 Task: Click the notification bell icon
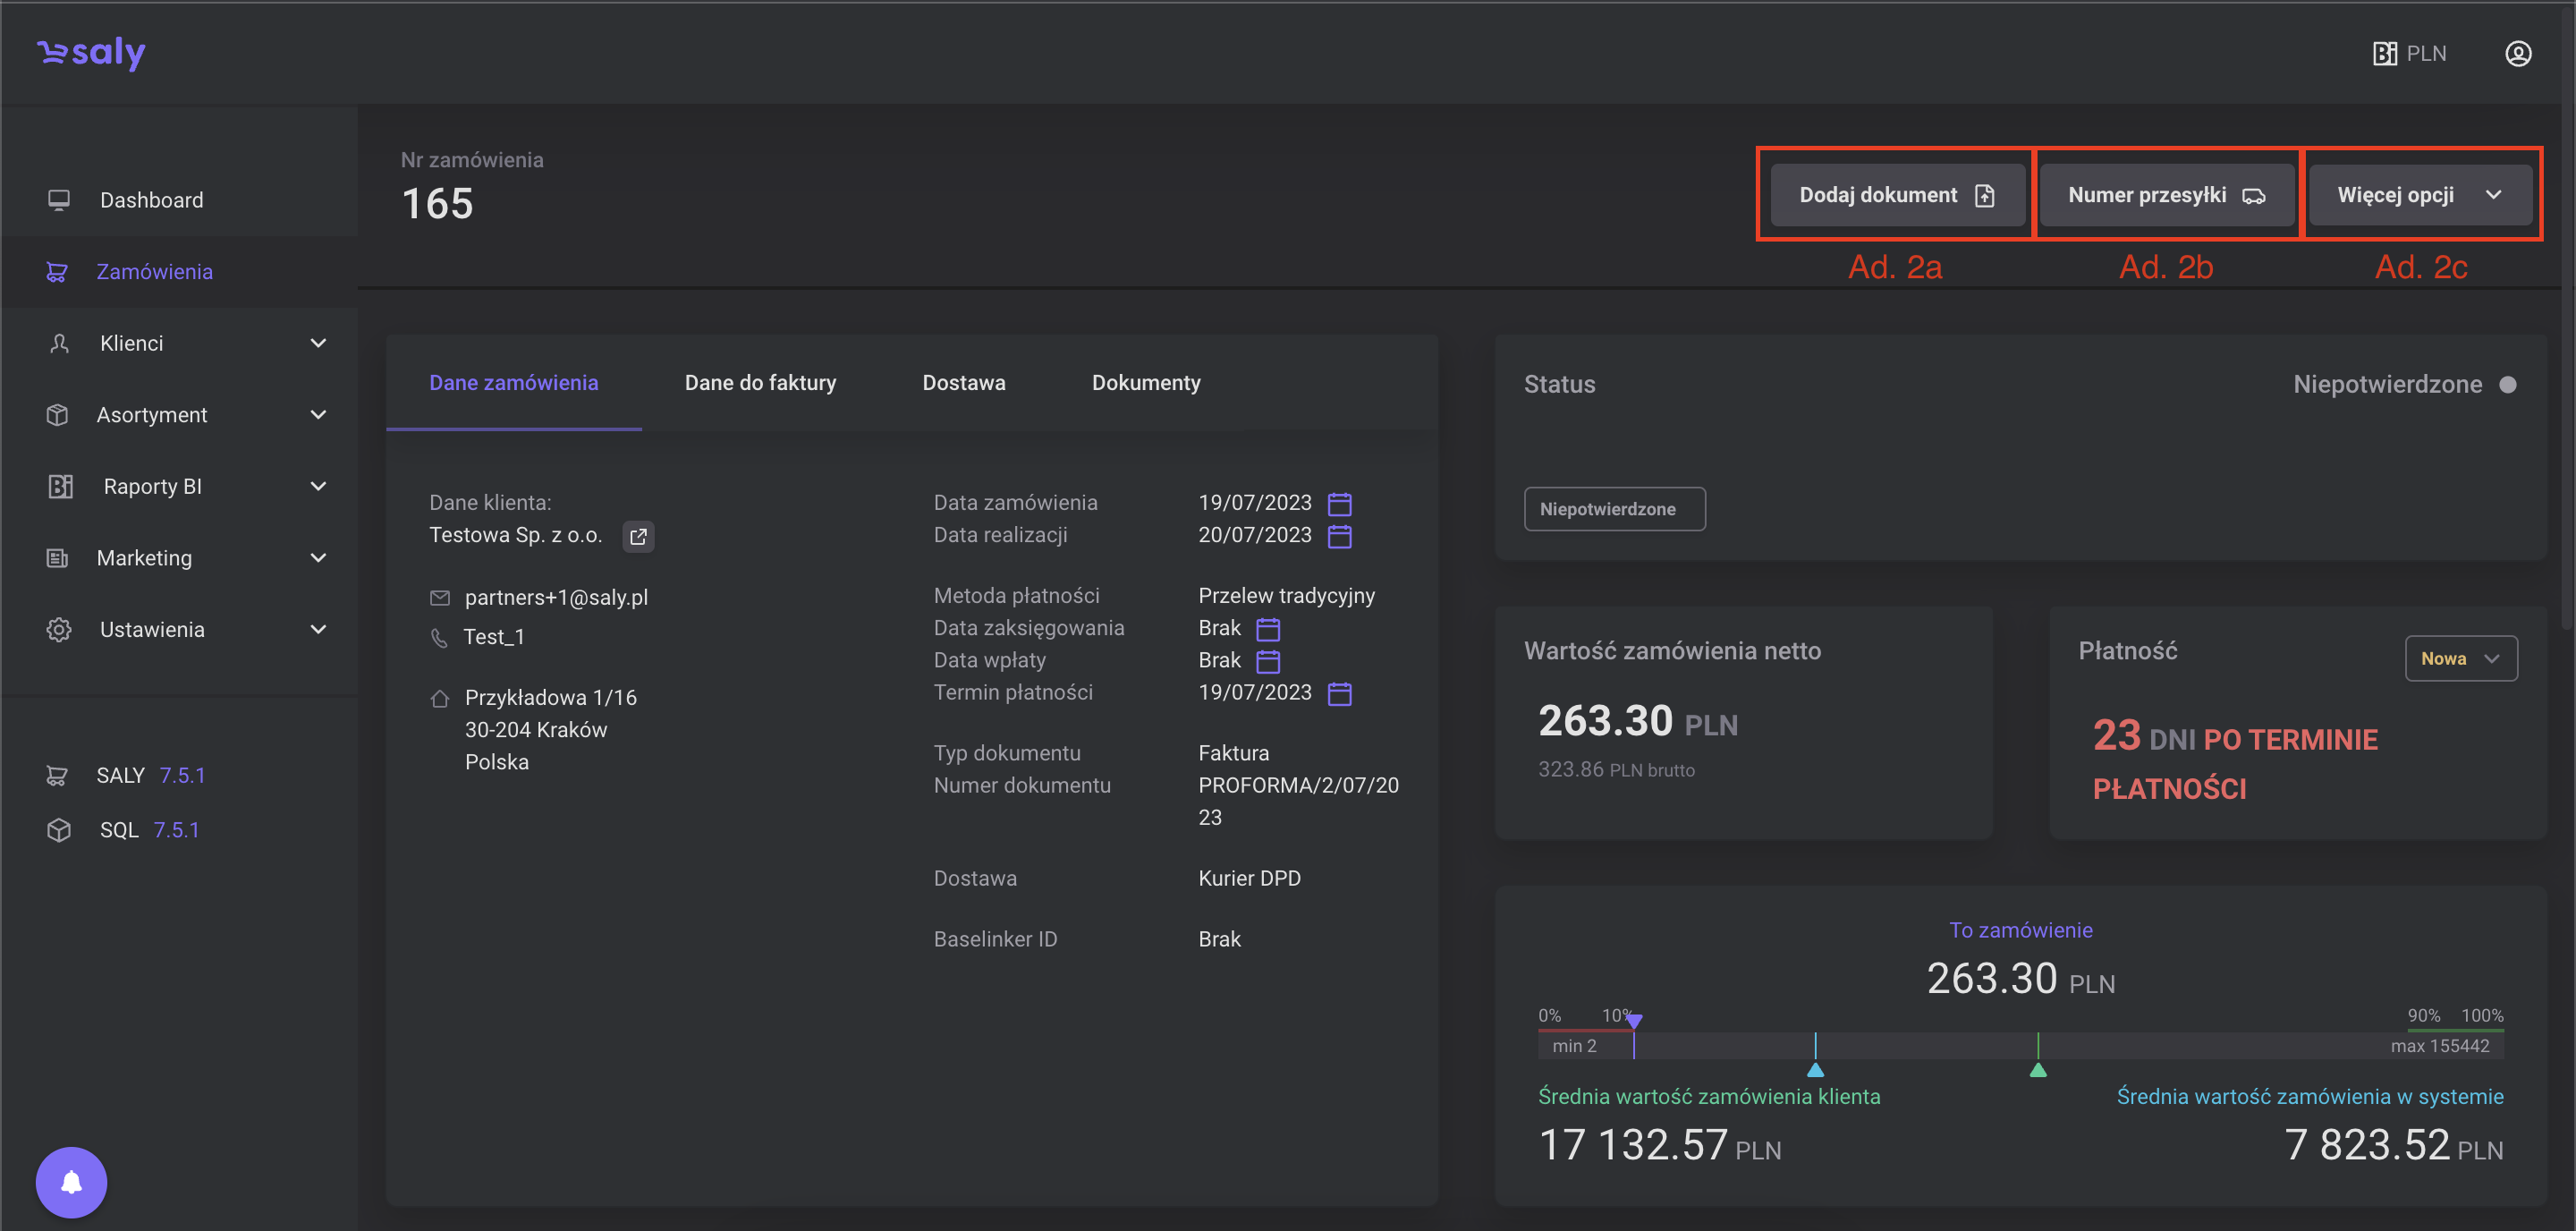pos(71,1182)
